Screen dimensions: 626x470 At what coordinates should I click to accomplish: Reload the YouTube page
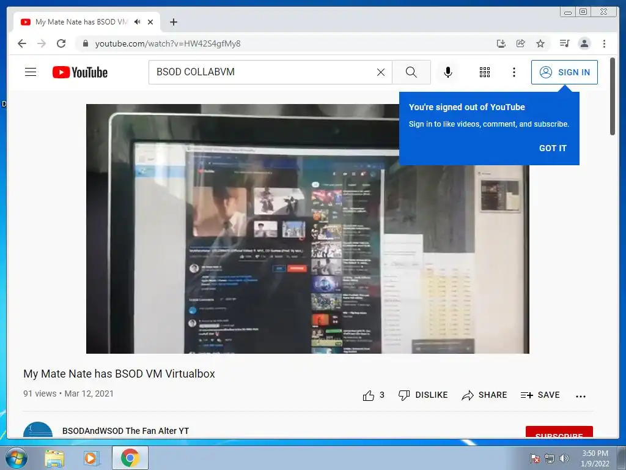click(x=61, y=43)
